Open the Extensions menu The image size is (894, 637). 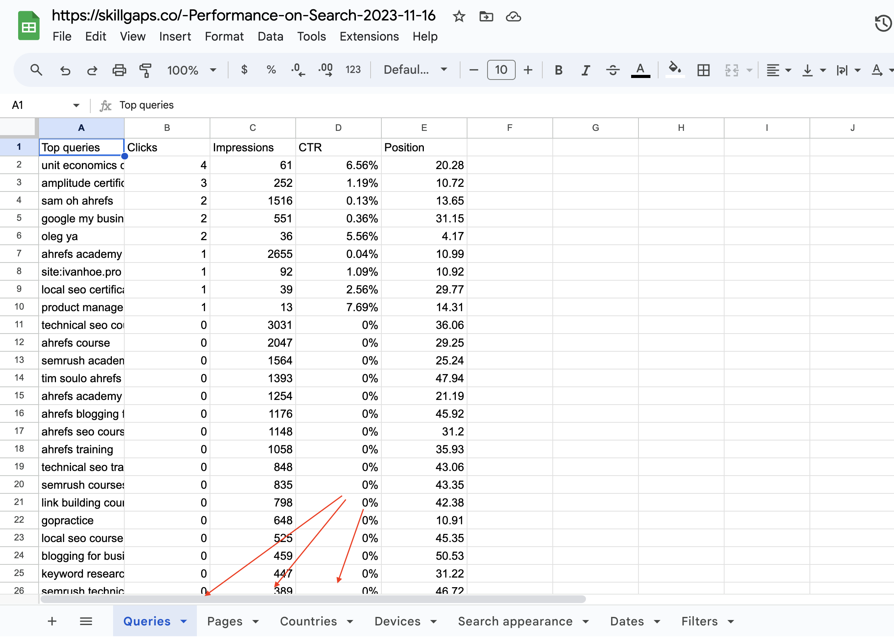coord(369,36)
